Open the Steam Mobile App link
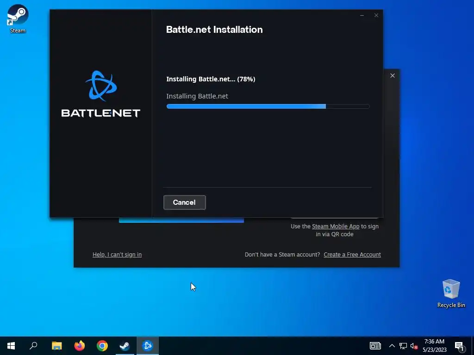 point(336,226)
